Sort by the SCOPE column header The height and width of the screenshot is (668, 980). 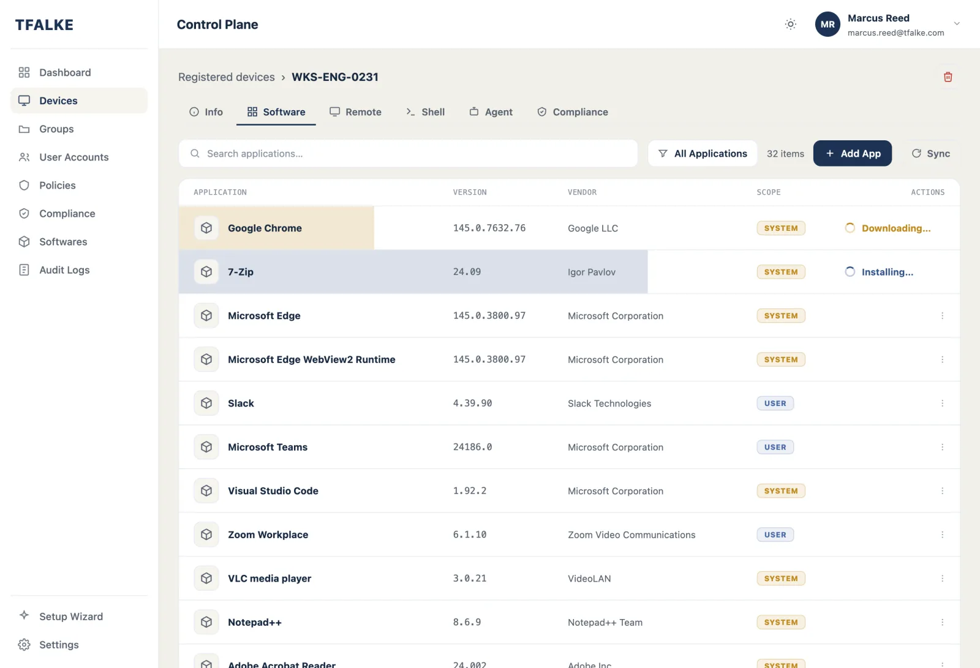(768, 192)
